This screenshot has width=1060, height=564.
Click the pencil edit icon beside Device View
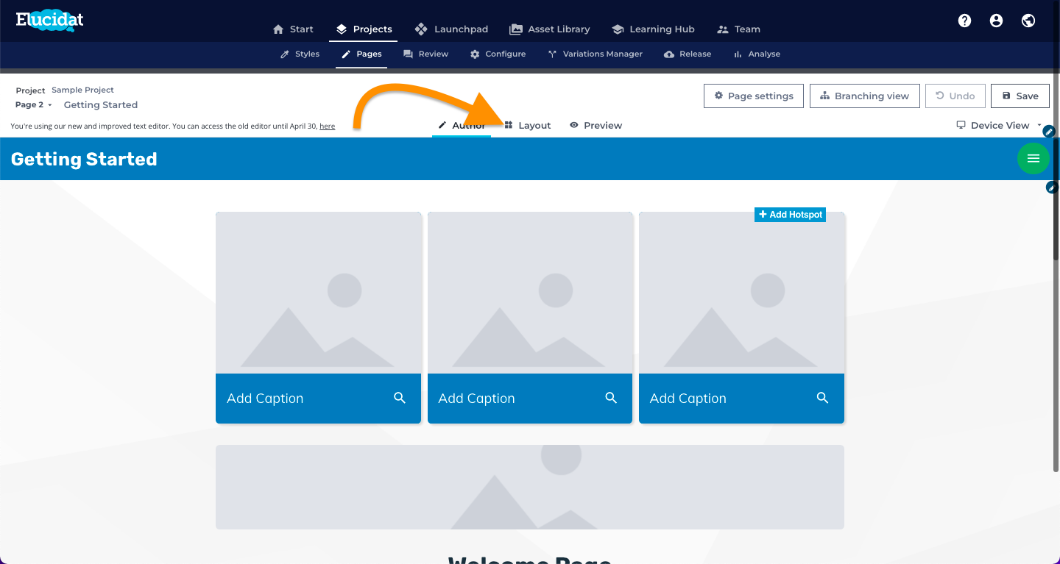(x=1049, y=131)
